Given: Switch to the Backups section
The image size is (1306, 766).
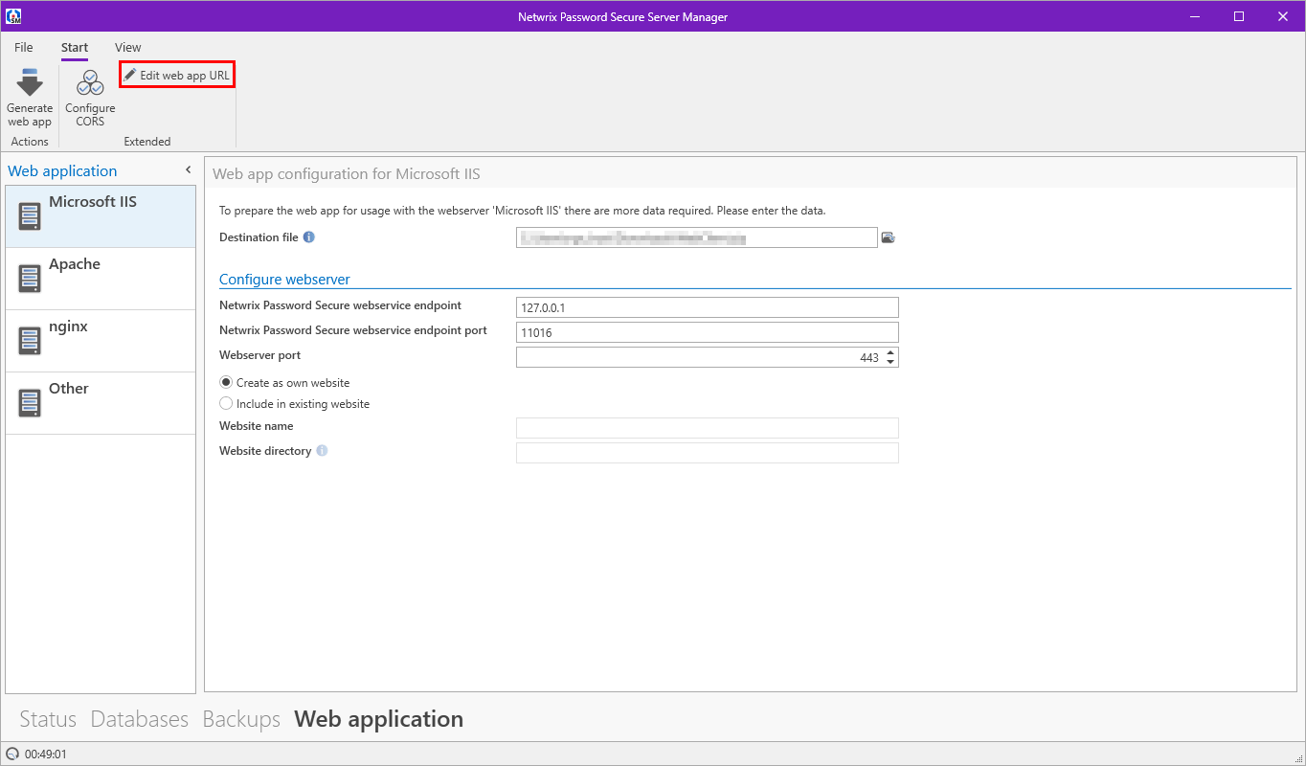Looking at the screenshot, I should 241,719.
